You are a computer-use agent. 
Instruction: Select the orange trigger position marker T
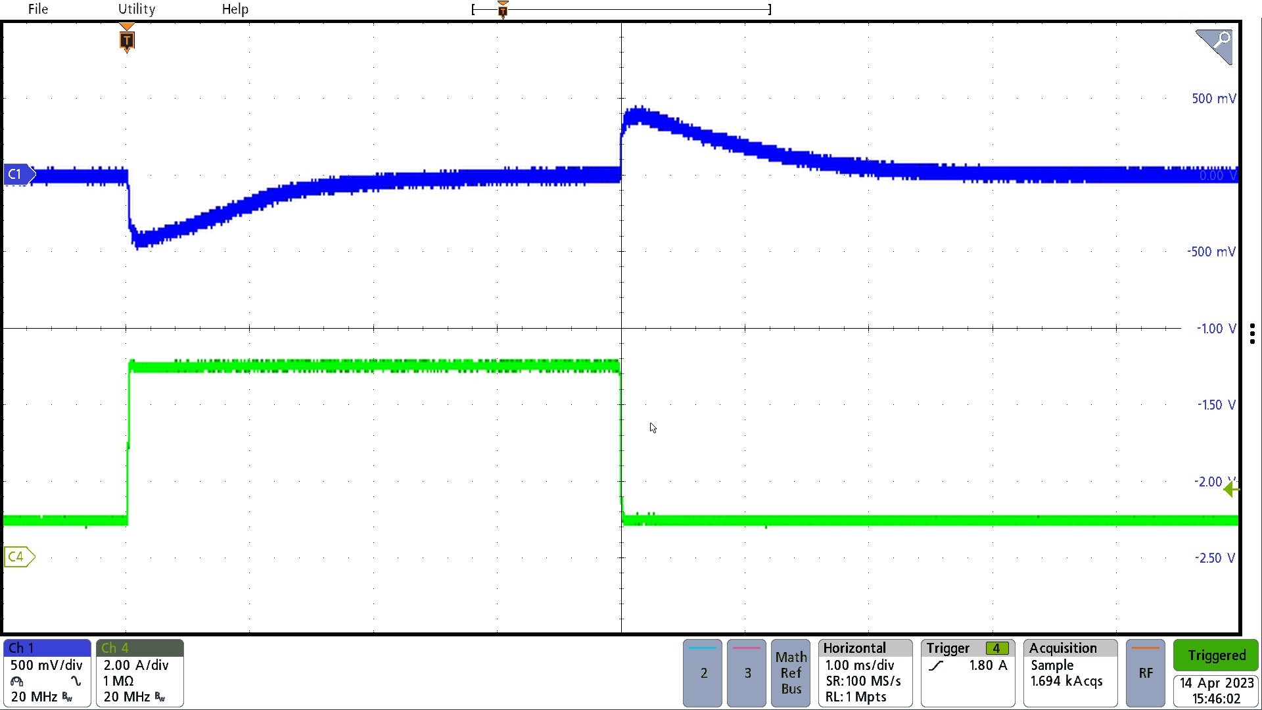[127, 40]
